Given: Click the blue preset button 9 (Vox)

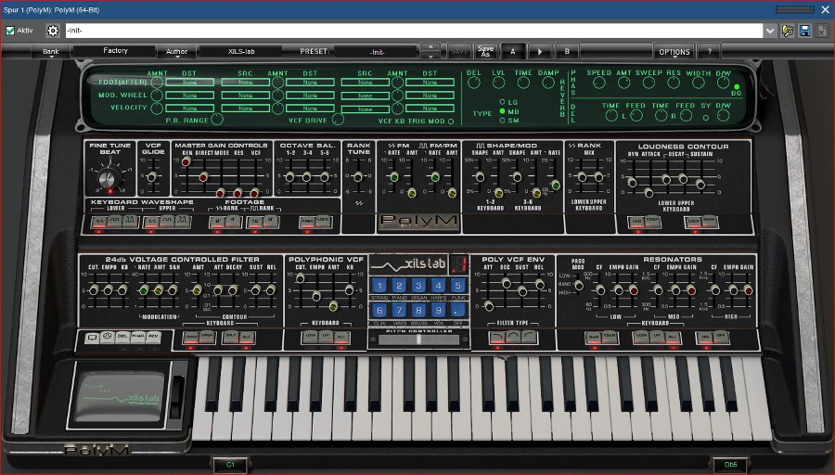Looking at the screenshot, I should [x=438, y=310].
